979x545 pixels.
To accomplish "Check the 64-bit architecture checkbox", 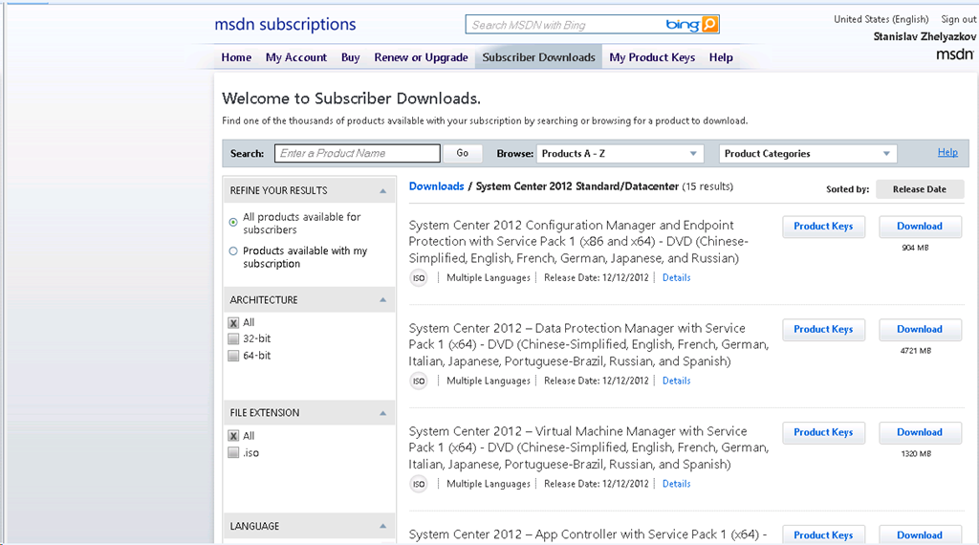I will (x=233, y=356).
